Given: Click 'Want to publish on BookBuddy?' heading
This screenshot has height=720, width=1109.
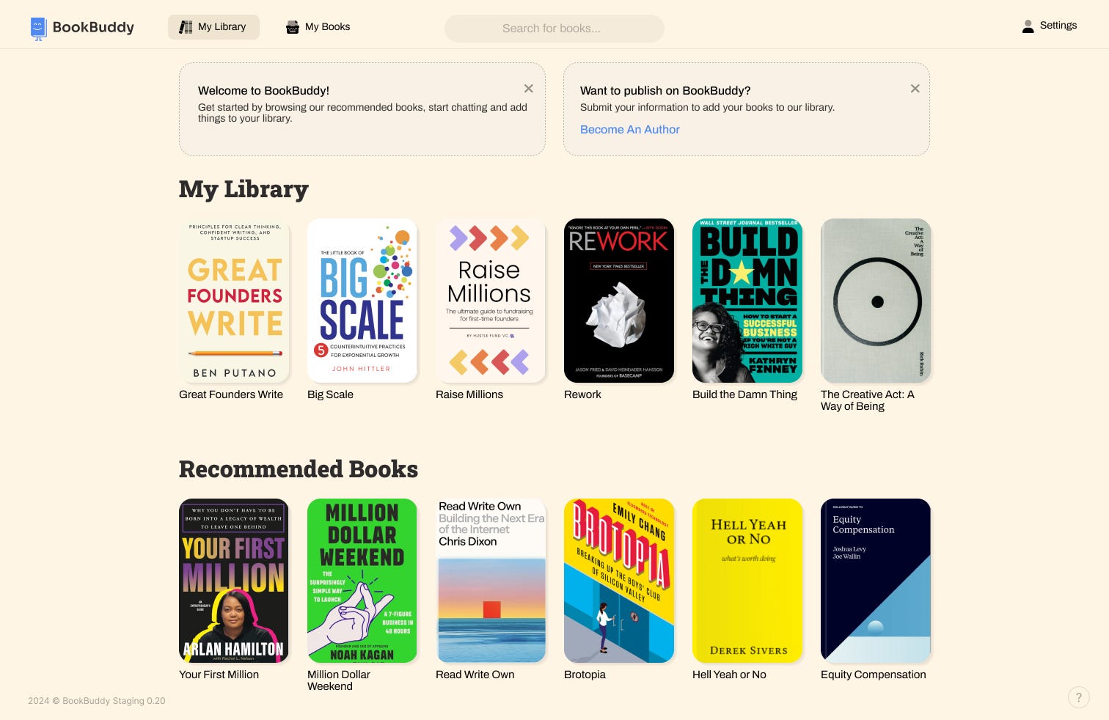Looking at the screenshot, I should (665, 91).
